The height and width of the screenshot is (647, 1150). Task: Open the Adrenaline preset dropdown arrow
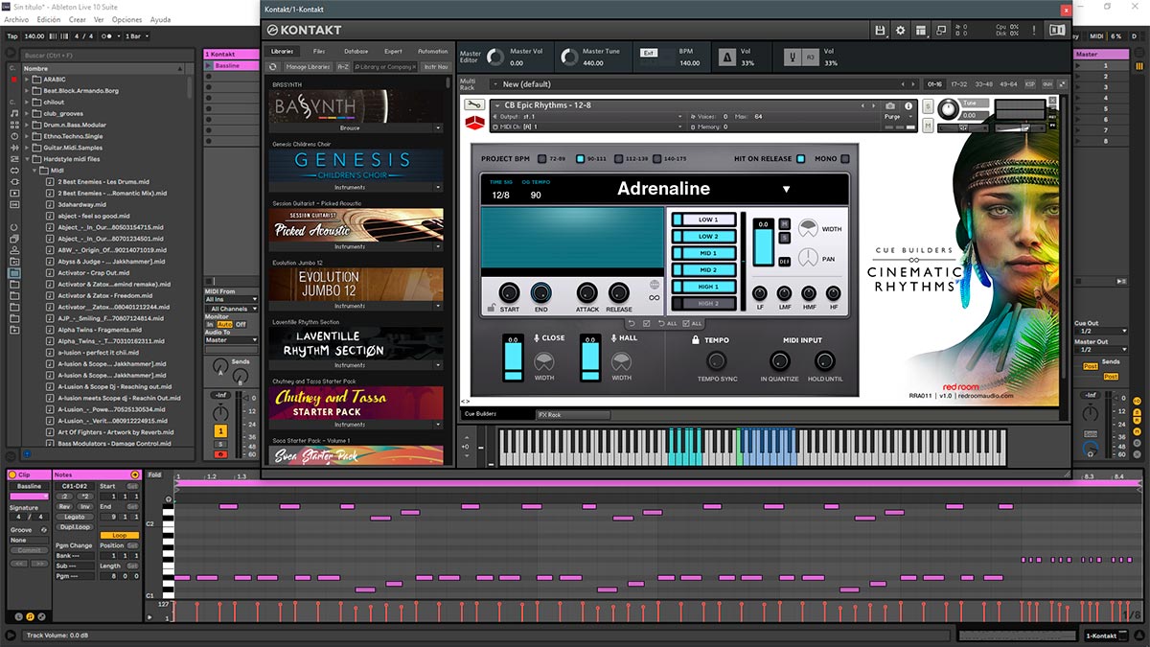click(x=786, y=189)
